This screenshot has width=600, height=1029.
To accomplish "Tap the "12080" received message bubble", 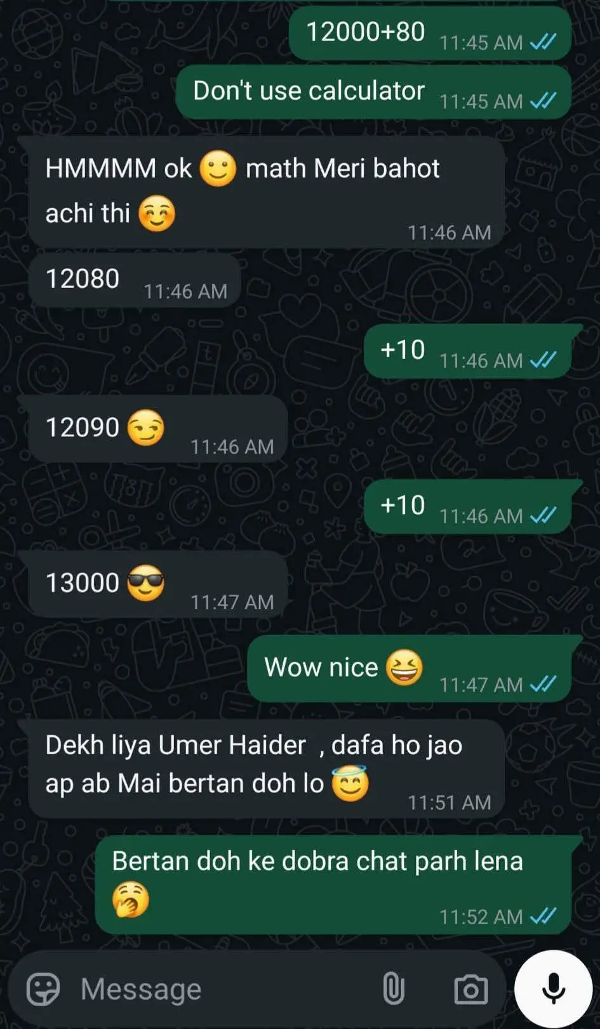I will 135,280.
